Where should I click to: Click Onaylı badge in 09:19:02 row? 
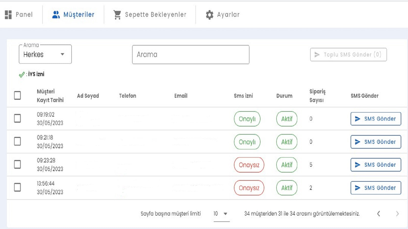point(247,119)
